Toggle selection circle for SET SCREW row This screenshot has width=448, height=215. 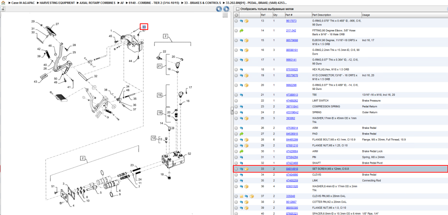tap(236, 169)
